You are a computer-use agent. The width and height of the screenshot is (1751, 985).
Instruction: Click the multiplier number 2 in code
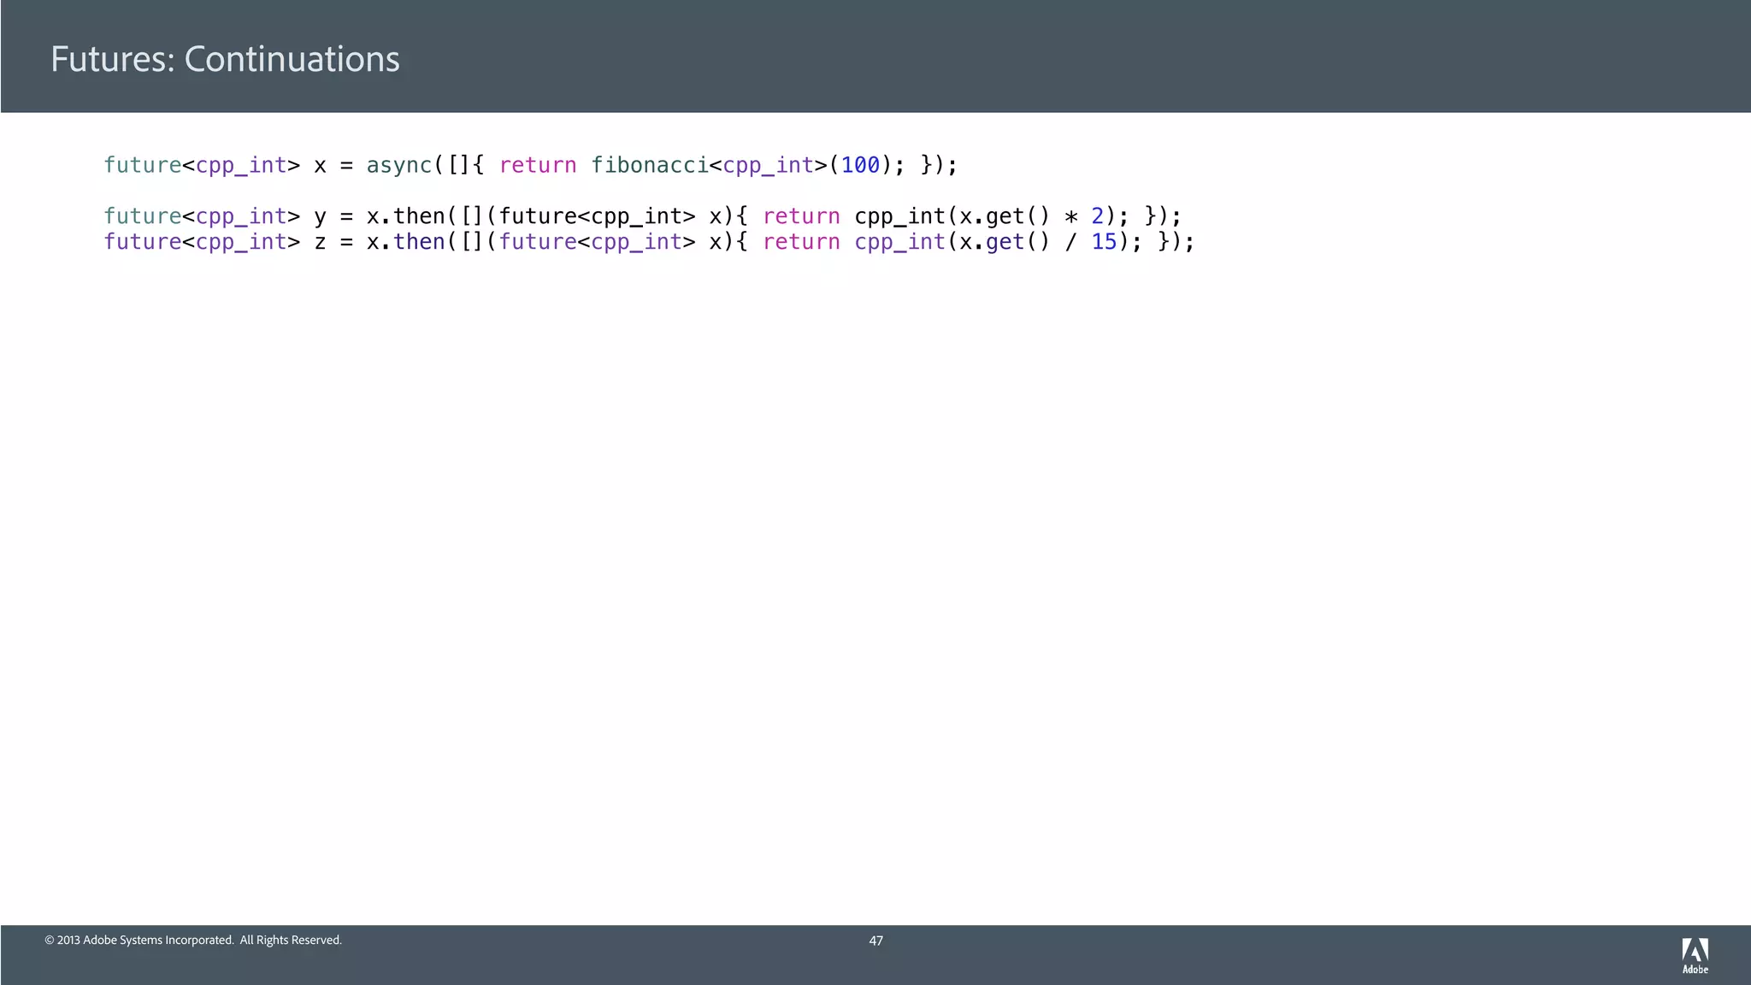(1097, 216)
